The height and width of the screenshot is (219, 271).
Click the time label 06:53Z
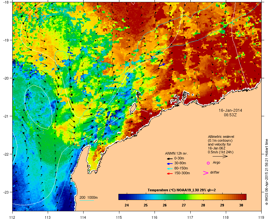230,115
